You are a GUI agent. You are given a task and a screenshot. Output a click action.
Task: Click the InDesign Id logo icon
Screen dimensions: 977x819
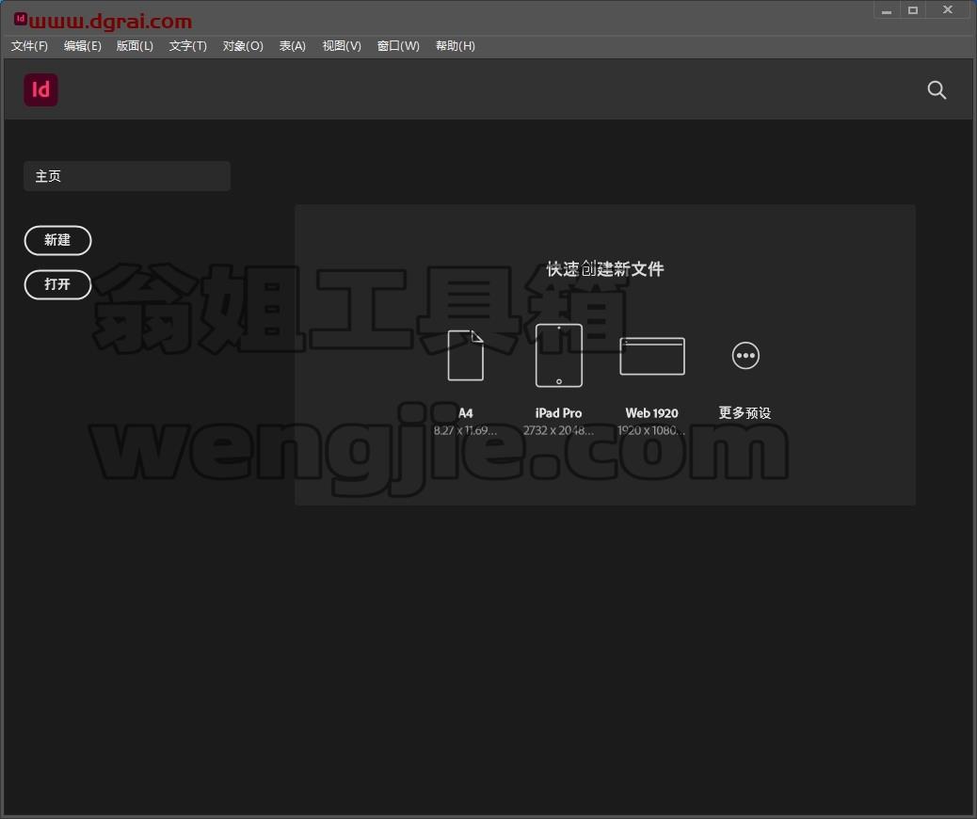pyautogui.click(x=40, y=89)
